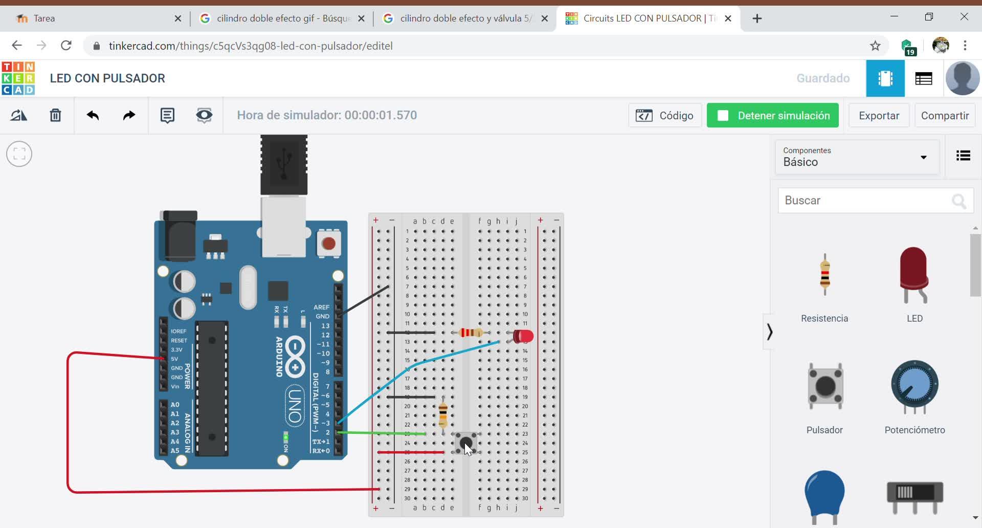Open the Chrome profile icon
Image resolution: width=982 pixels, height=528 pixels.
(x=941, y=46)
